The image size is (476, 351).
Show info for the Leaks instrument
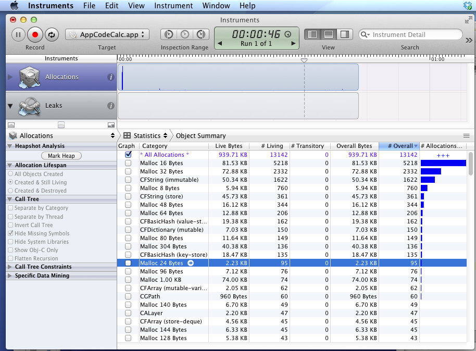click(x=111, y=106)
